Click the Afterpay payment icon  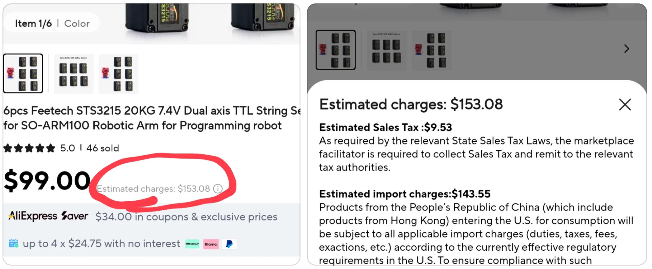192,244
